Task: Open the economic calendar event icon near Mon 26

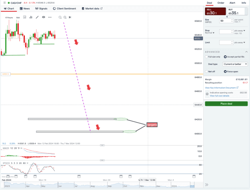Action: [121, 176]
